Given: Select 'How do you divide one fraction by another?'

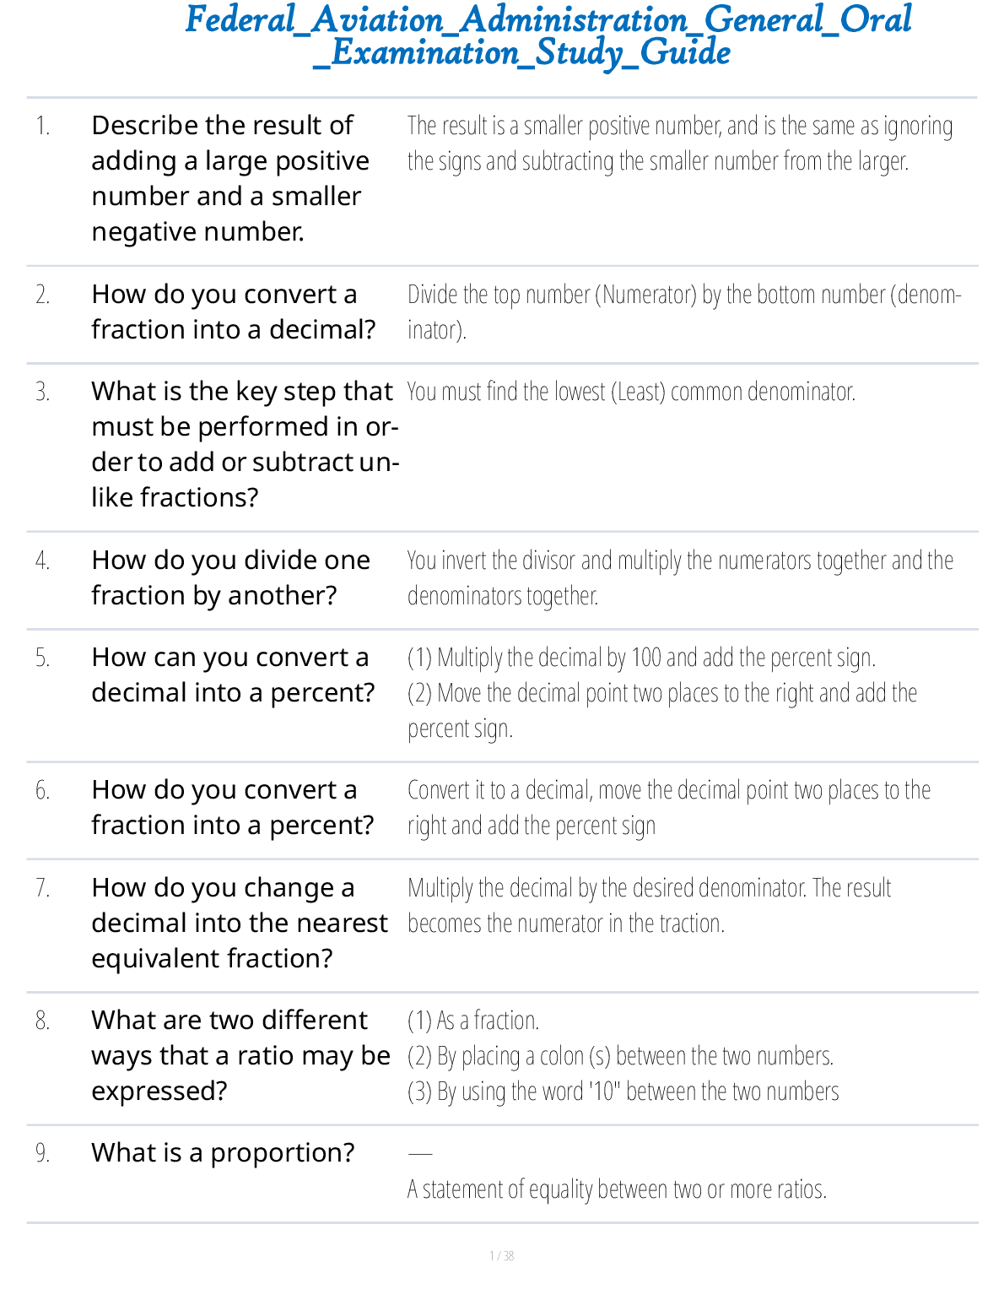Looking at the screenshot, I should point(230,577).
